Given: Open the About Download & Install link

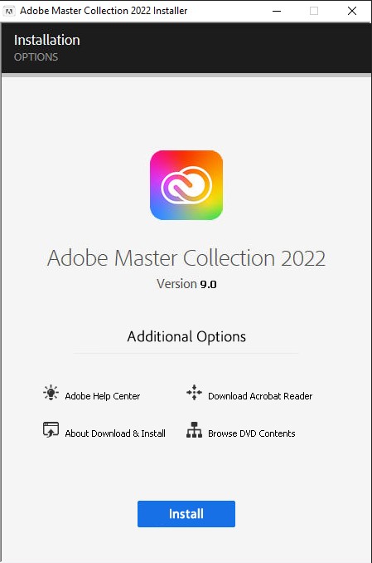Looking at the screenshot, I should (115, 433).
